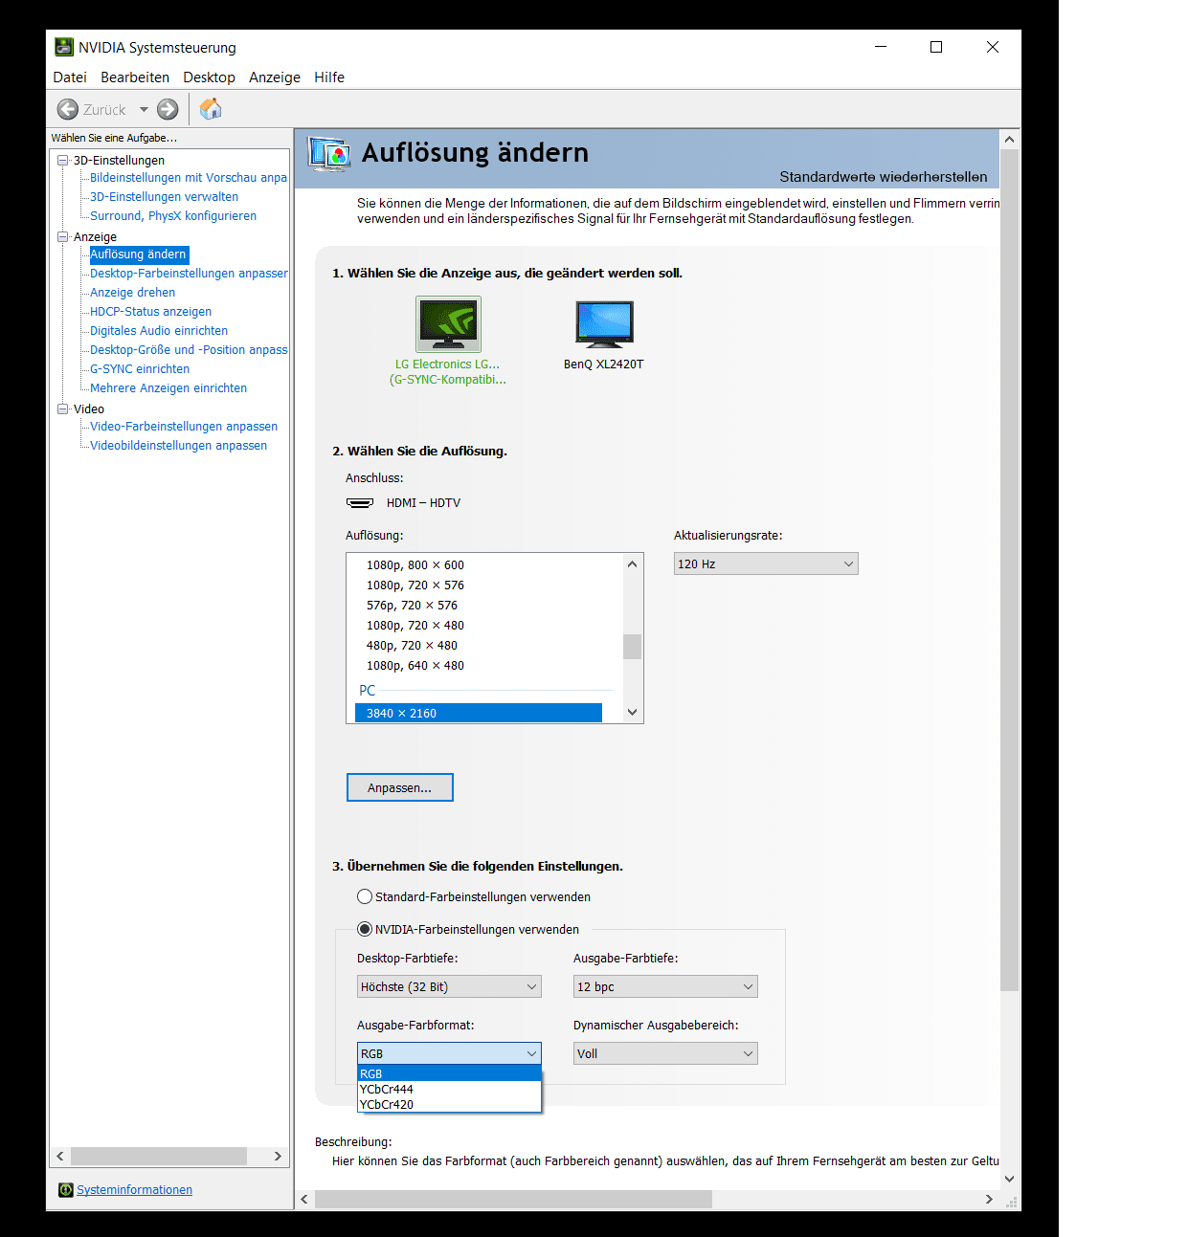Image resolution: width=1188 pixels, height=1237 pixels.
Task: Select the BenQ XL2420T display icon
Action: coord(605,323)
